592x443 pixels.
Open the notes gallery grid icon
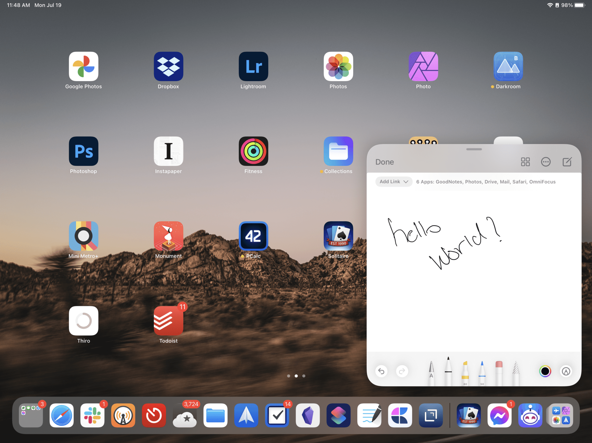tap(526, 162)
